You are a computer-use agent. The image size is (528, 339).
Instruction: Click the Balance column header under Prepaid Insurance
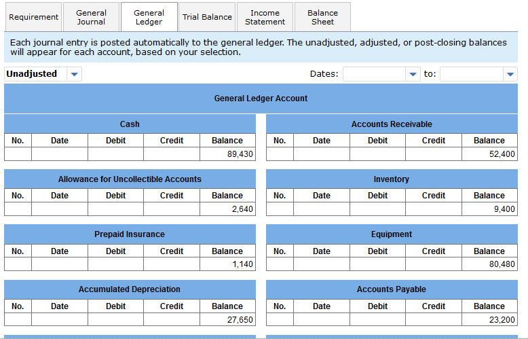coord(227,251)
